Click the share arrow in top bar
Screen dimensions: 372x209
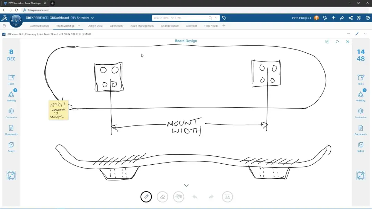point(342,18)
